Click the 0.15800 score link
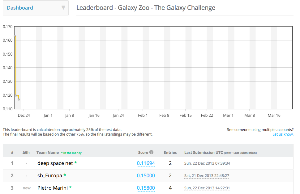The height and width of the screenshot is (194, 300). pyautogui.click(x=146, y=188)
